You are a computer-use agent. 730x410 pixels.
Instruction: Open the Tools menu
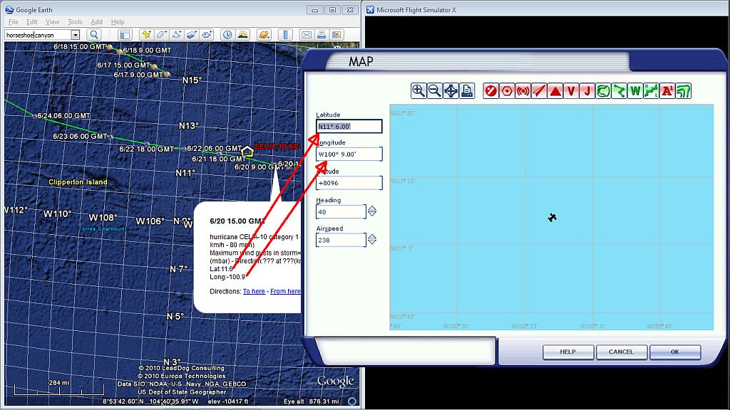click(75, 22)
